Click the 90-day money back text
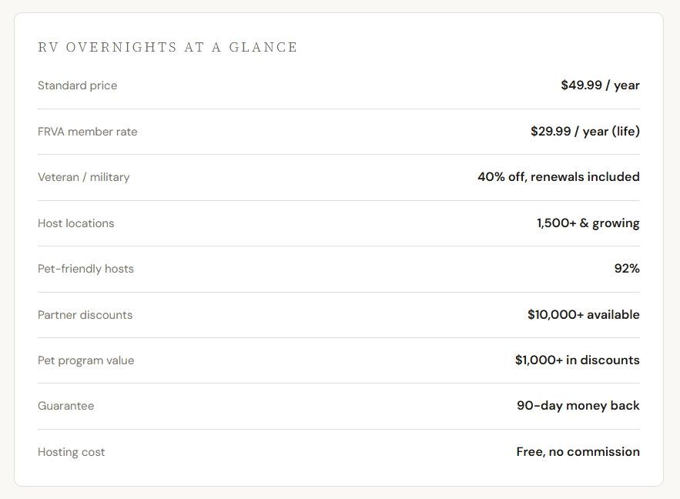The height and width of the screenshot is (499, 680). click(578, 406)
